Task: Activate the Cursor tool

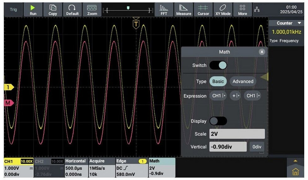Action: tap(203, 10)
